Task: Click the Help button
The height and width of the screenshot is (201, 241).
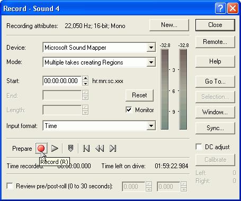Action: tap(215, 61)
